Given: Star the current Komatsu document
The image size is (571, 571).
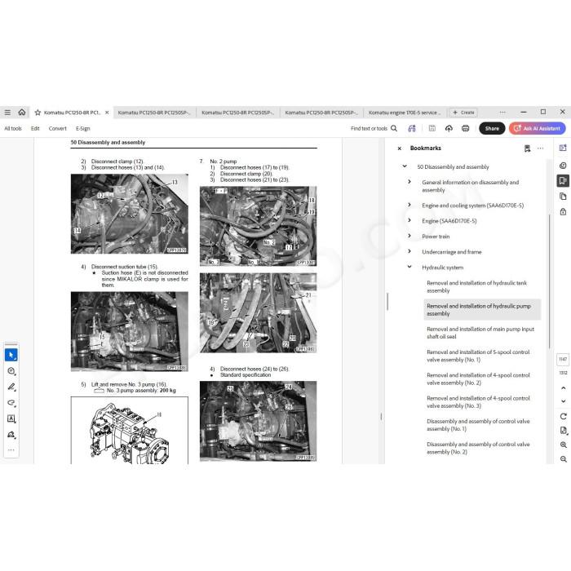Looking at the screenshot, I should (x=38, y=113).
